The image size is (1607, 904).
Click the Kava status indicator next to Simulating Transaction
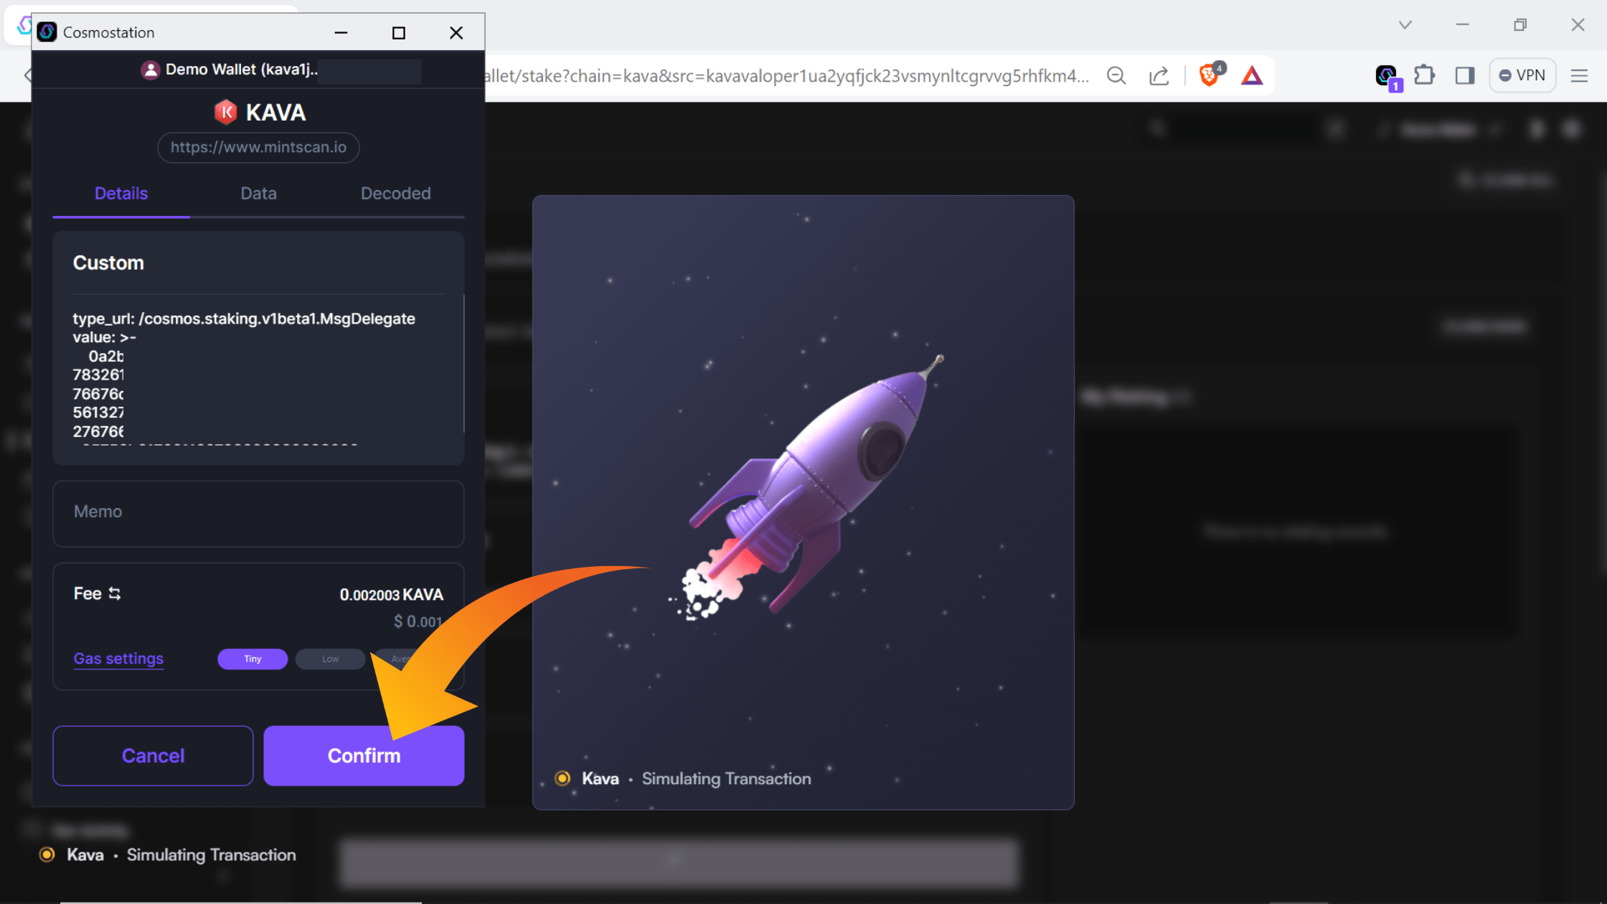click(562, 778)
